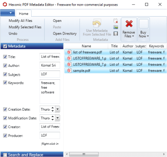Click the Creation Date spinner arrows
The image size is (167, 157).
pos(53,109)
